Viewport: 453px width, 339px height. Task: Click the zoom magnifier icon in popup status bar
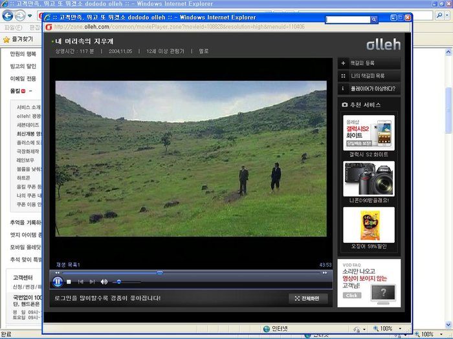coord(376,329)
